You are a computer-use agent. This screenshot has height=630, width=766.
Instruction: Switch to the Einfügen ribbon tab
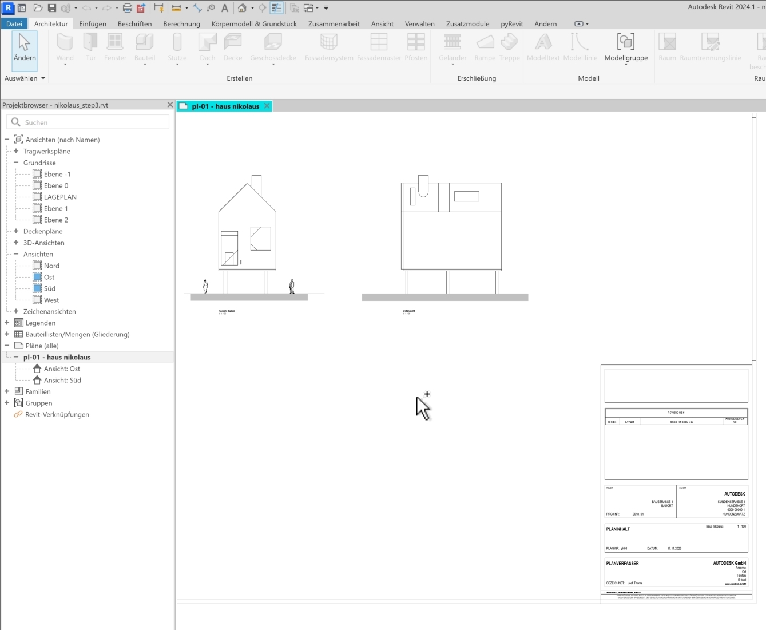tap(93, 24)
